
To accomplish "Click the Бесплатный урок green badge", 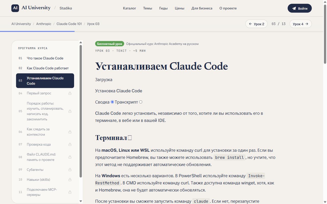I will [110, 44].
